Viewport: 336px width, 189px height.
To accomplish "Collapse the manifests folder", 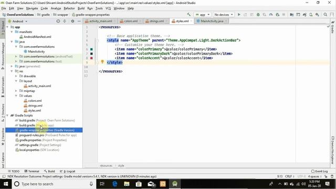I will 12,31.
